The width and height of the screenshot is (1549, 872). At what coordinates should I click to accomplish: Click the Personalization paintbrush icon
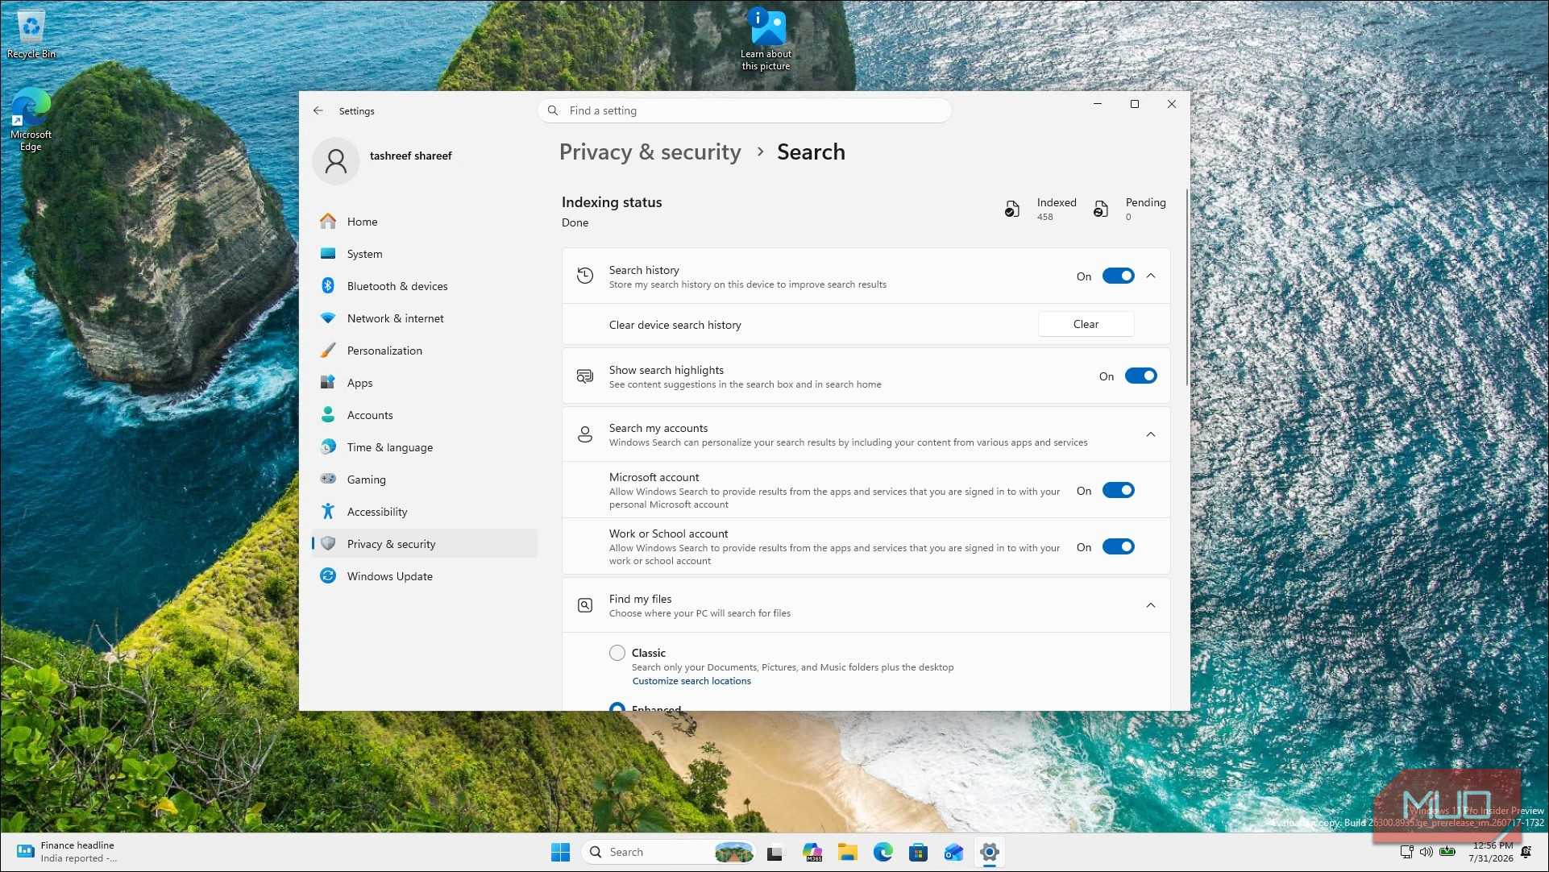point(328,350)
